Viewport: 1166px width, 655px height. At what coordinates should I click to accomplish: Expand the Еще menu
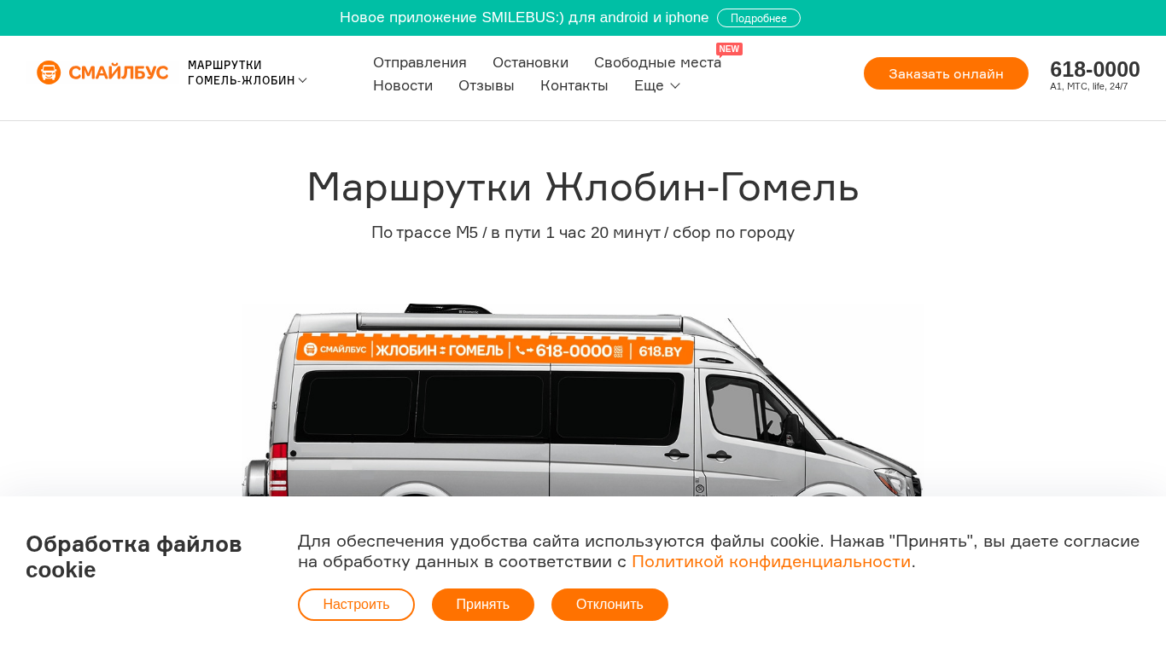coord(657,85)
